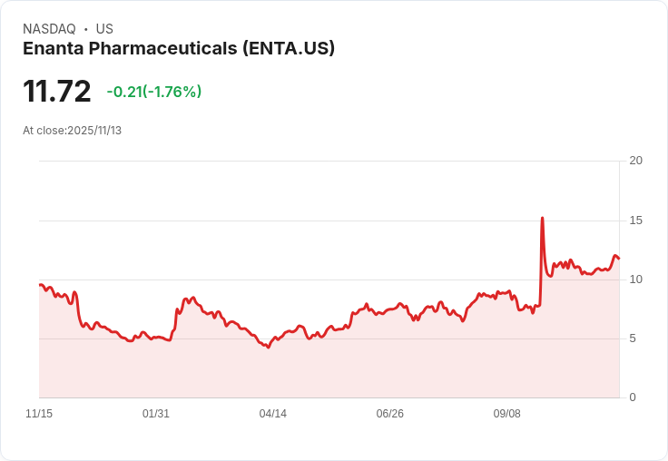Click the Enanta Pharmaceuticals (ENTA.US) title

tap(179, 49)
